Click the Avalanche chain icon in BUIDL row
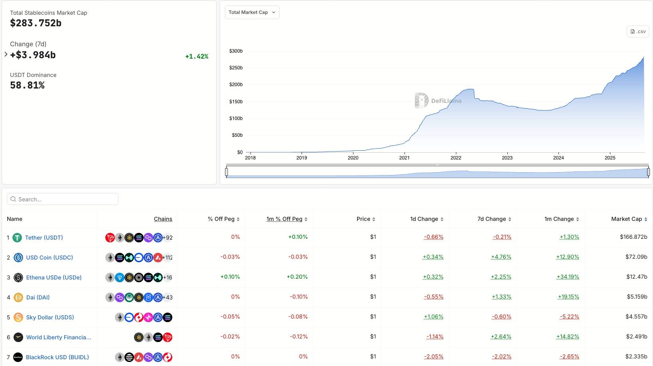 139,357
